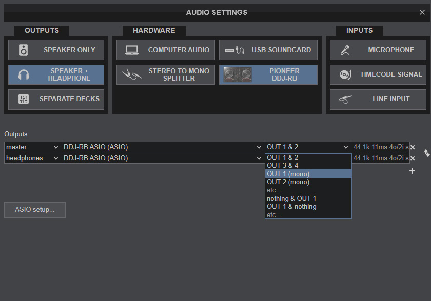Open ASIO setup dialog
The image size is (431, 301).
click(x=35, y=210)
